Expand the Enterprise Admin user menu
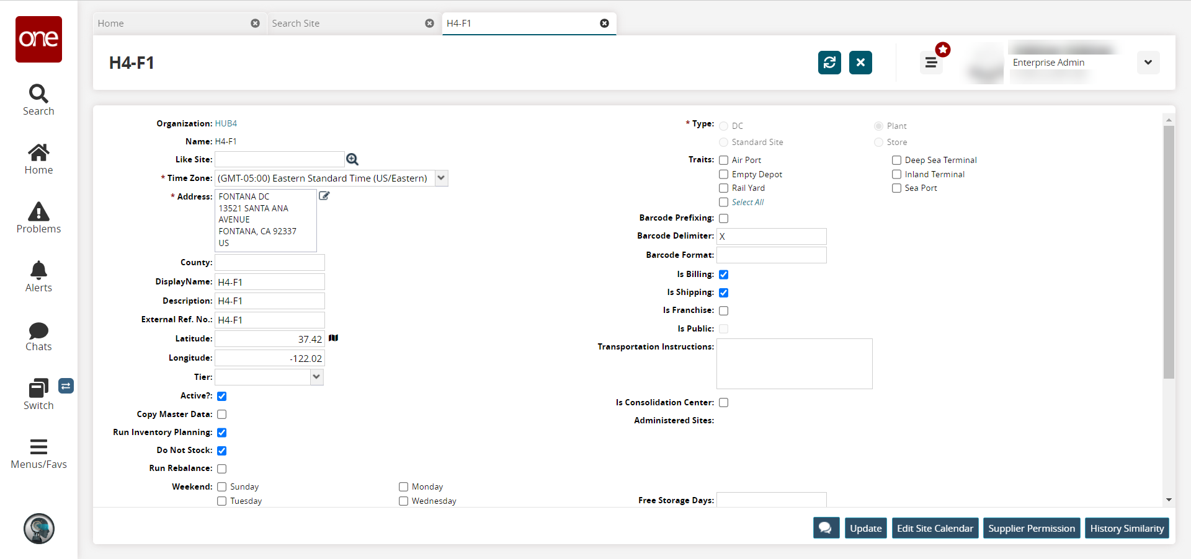Image resolution: width=1191 pixels, height=559 pixels. coord(1148,63)
